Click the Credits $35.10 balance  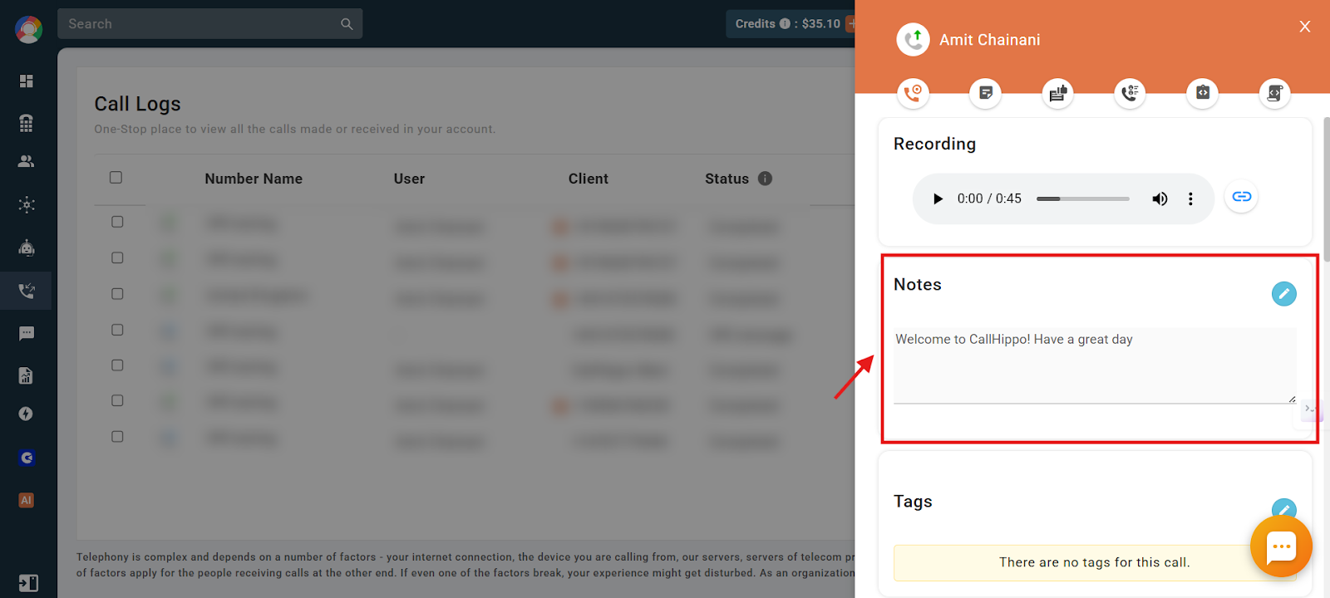788,24
